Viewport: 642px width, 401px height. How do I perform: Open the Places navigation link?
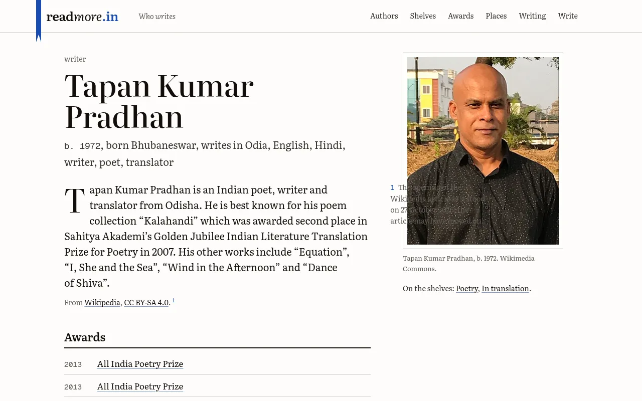tap(496, 16)
